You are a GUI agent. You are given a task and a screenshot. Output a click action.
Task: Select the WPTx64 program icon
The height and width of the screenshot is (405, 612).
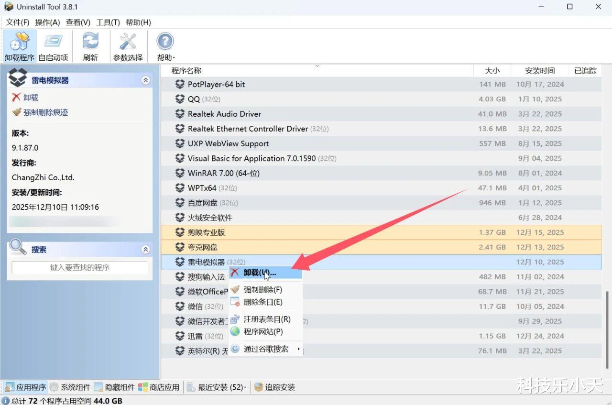tap(180, 188)
